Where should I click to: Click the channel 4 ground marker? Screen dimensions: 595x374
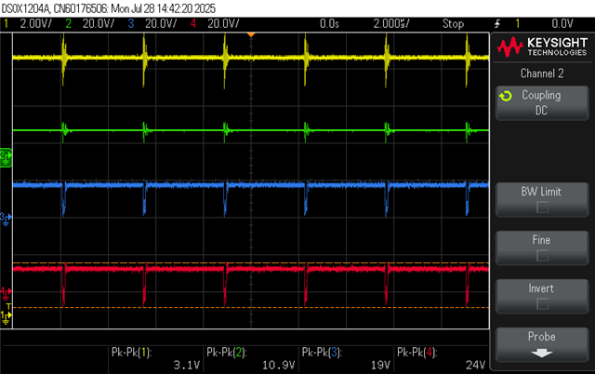pos(6,294)
